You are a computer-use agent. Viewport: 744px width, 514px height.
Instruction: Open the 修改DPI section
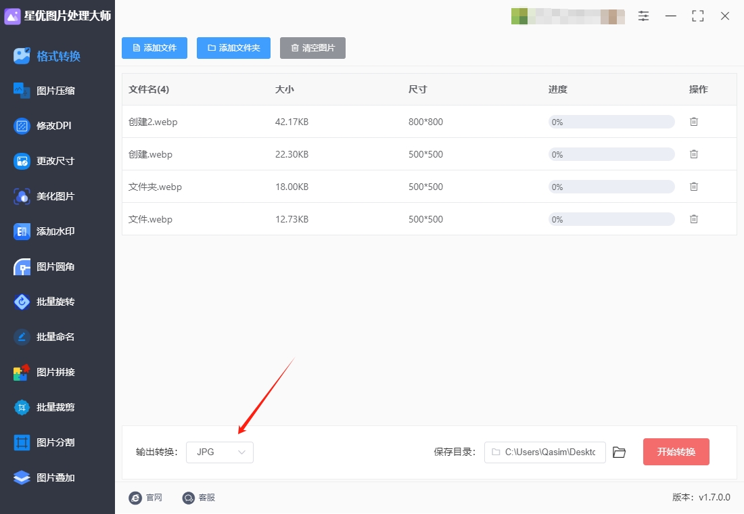(42, 126)
